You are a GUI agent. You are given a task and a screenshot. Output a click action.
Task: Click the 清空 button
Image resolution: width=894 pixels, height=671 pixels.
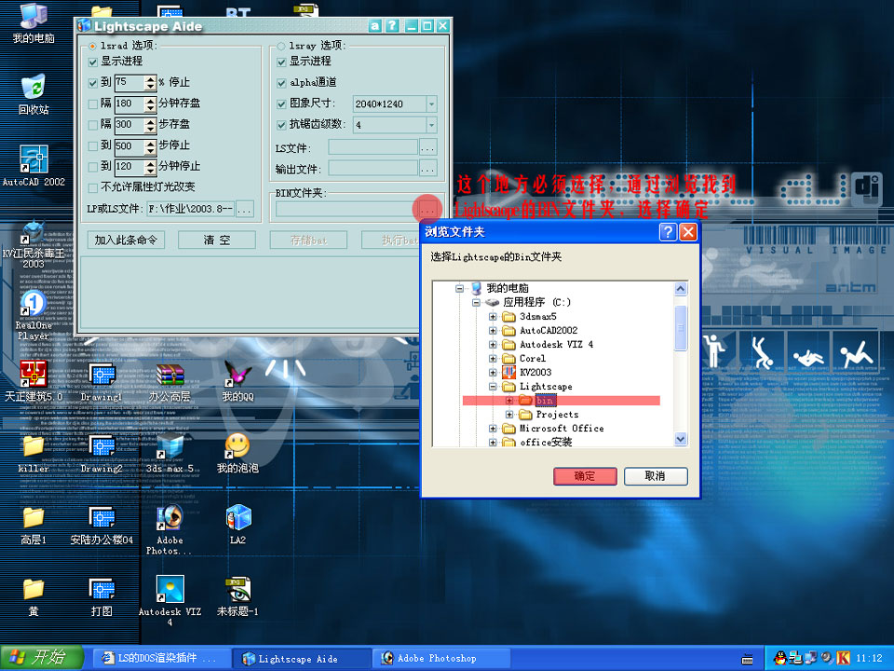click(217, 240)
